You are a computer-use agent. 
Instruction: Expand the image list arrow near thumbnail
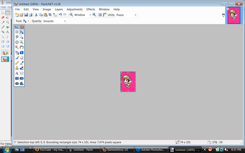click(x=224, y=15)
